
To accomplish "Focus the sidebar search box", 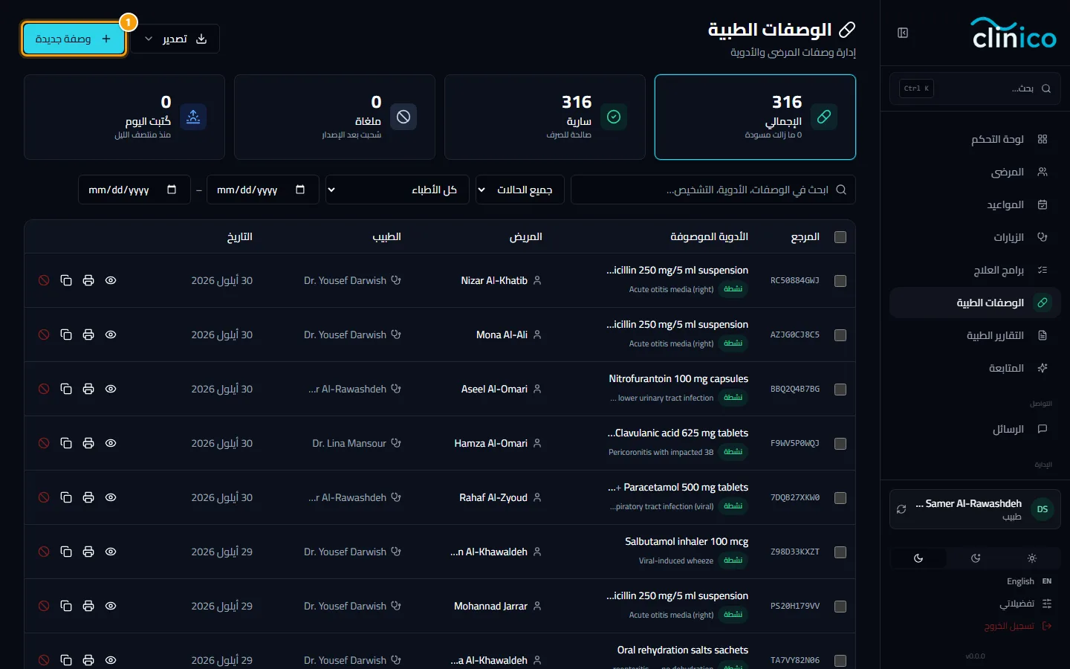I will [x=975, y=88].
